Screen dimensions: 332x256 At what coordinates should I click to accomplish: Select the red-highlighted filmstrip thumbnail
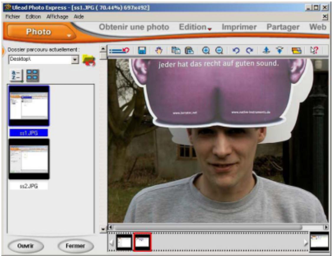click(x=142, y=242)
